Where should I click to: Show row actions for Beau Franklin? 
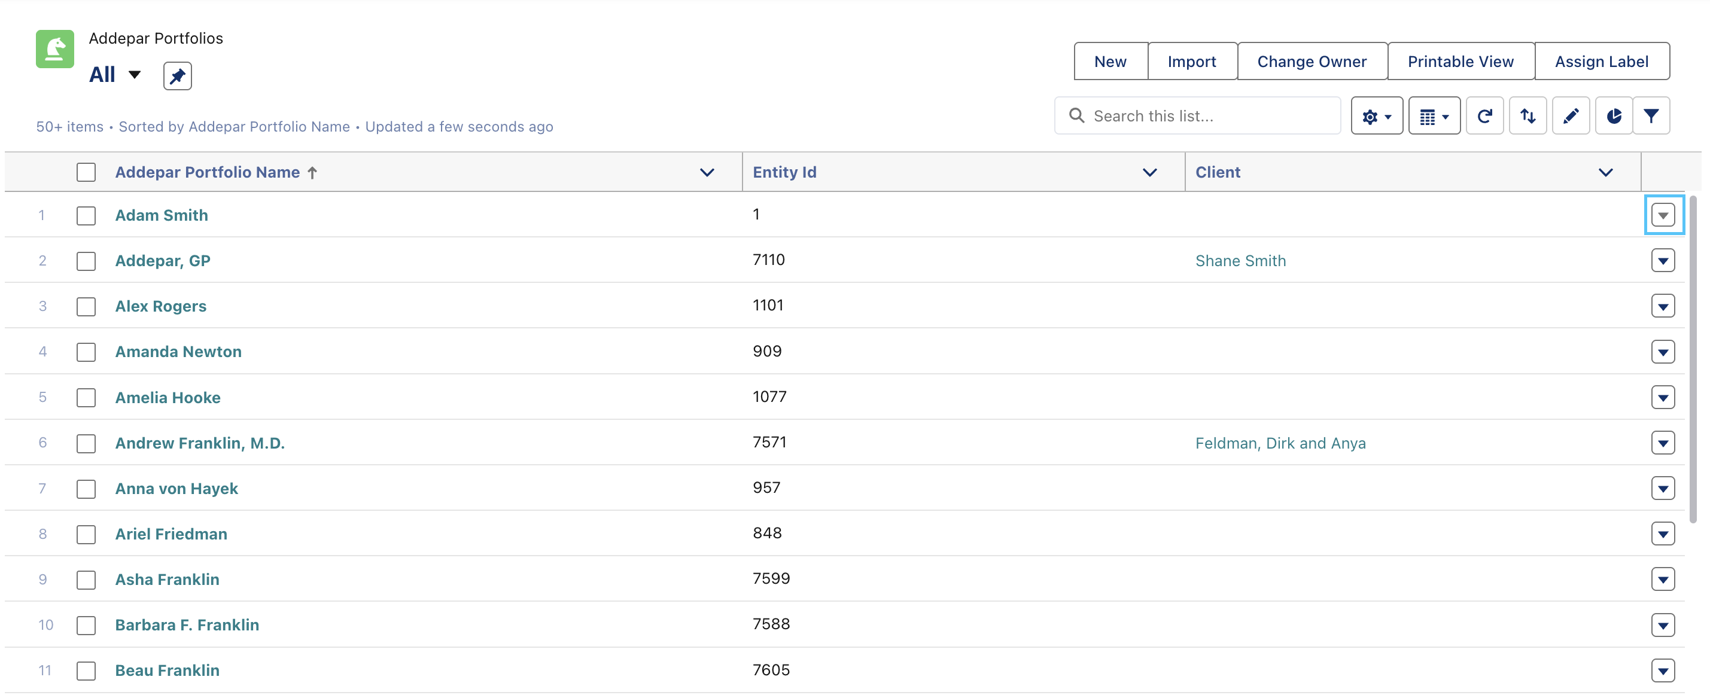[x=1663, y=671]
